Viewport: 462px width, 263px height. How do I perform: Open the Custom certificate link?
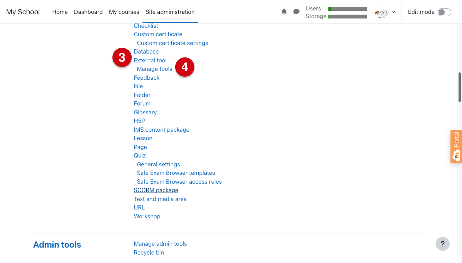tap(158, 34)
